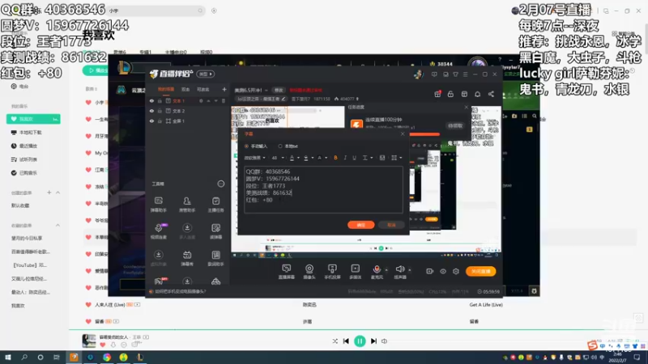Confirm subtitle with 确定 button
The width and height of the screenshot is (648, 364).
[360, 225]
